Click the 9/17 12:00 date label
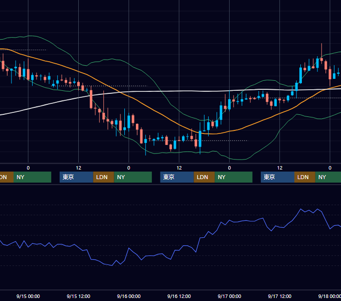341x301 pixels. click(x=280, y=296)
